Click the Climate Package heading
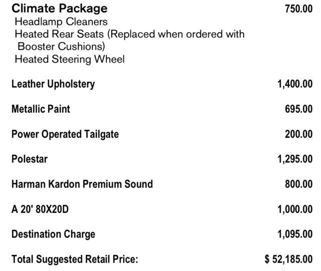Viewport: 321px width, 271px height. (59, 8)
